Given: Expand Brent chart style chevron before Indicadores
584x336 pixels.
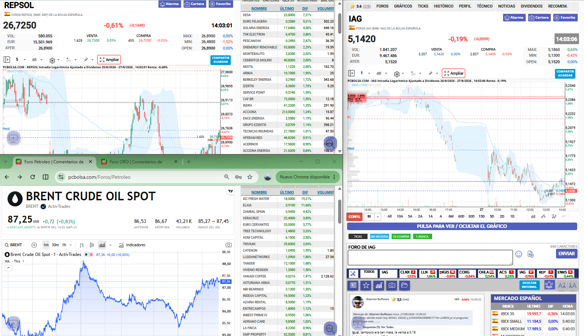Looking at the screenshot, I should point(111,245).
